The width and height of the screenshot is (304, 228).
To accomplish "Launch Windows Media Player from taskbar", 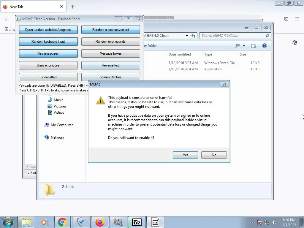I will pyautogui.click(x=44, y=222).
